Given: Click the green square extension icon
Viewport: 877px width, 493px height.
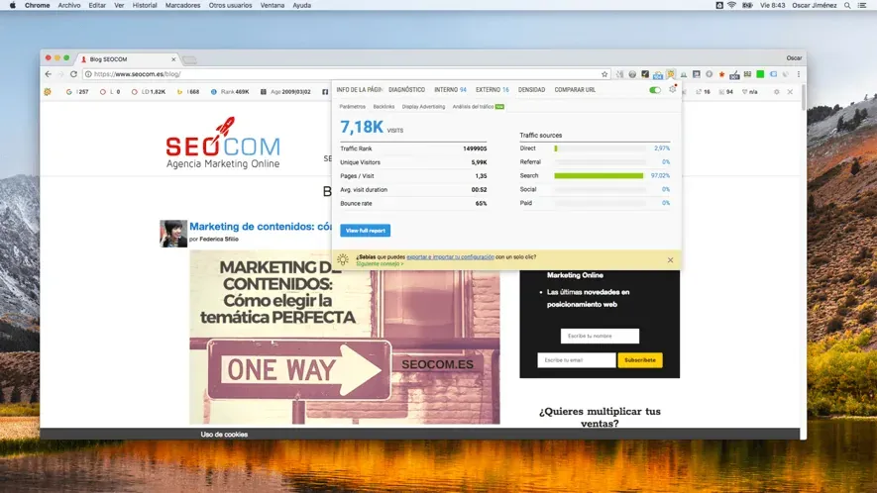Looking at the screenshot, I should point(760,74).
